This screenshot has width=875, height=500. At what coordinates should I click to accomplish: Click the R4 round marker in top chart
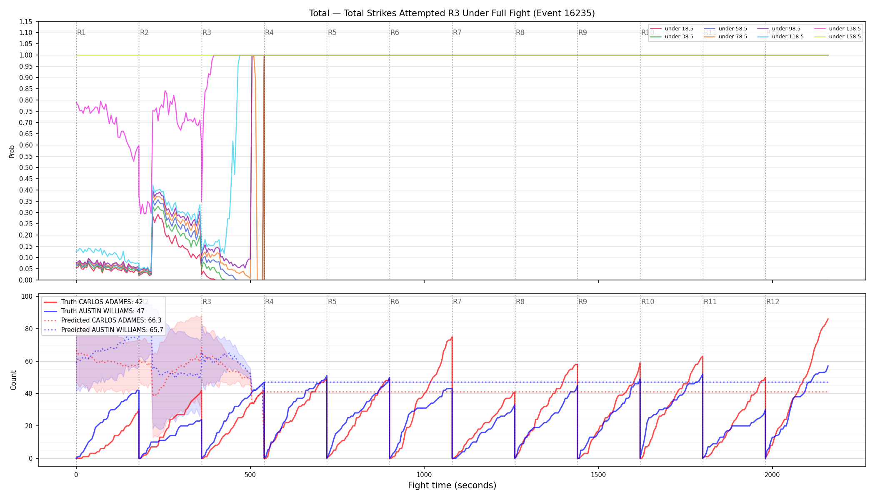[269, 32]
